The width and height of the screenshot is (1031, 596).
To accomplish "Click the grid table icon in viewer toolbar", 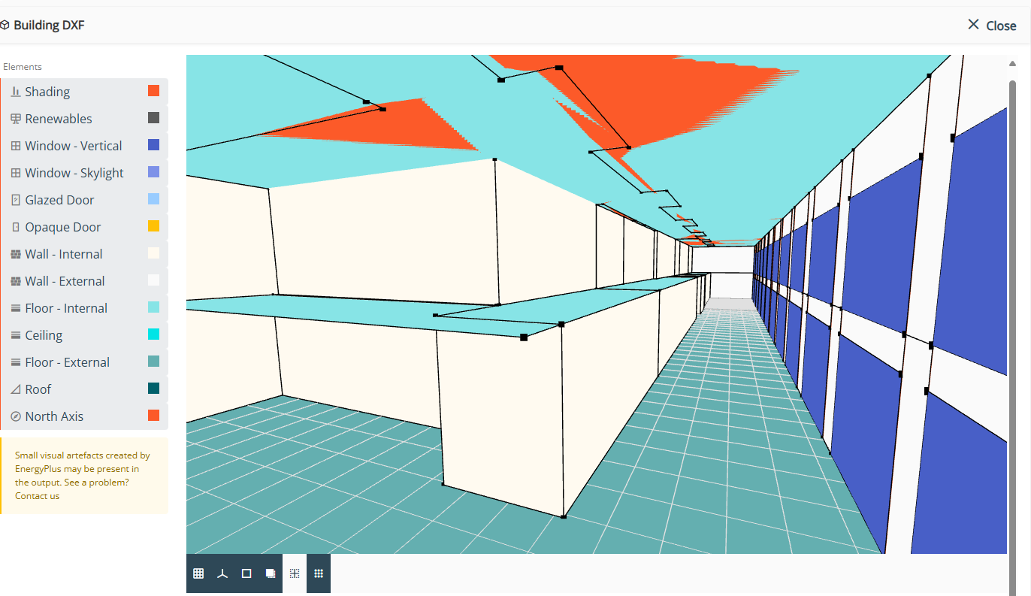I will tap(198, 573).
